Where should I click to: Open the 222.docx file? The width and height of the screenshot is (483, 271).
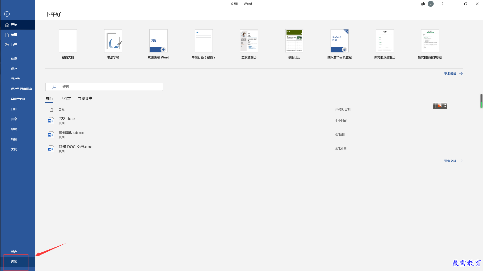coord(254,121)
